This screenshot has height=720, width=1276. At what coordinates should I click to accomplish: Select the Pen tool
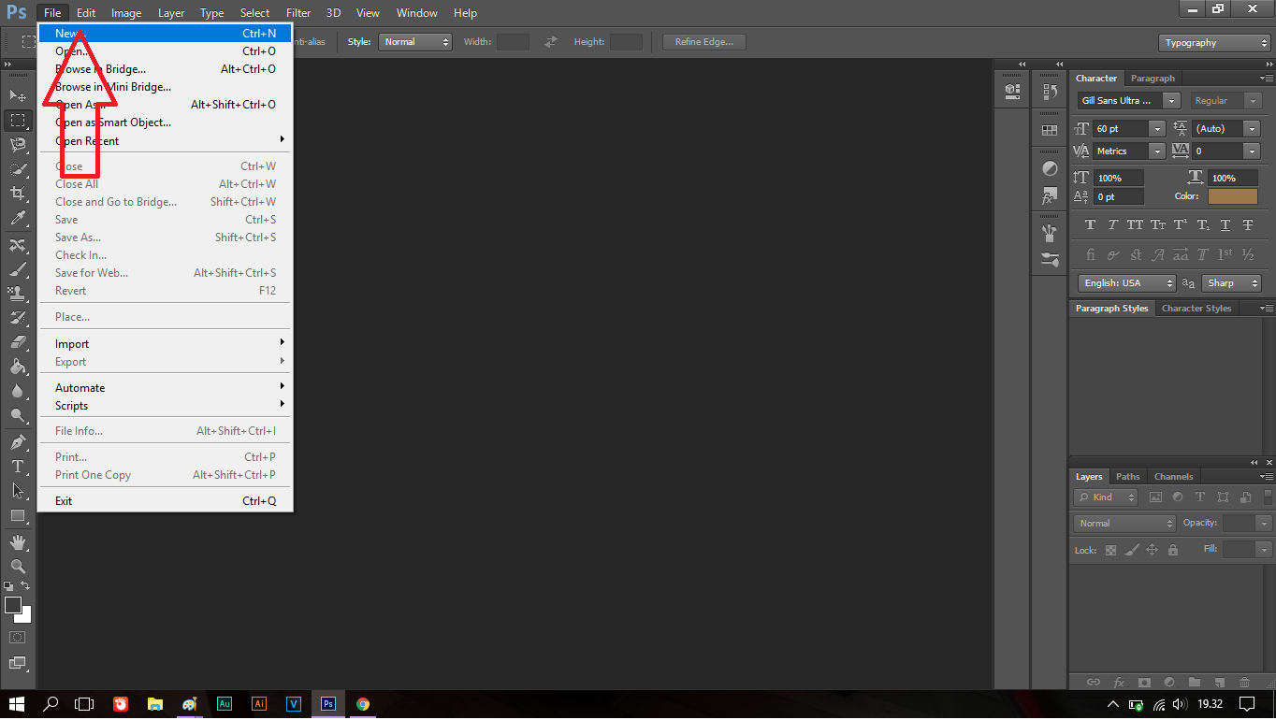tap(18, 441)
